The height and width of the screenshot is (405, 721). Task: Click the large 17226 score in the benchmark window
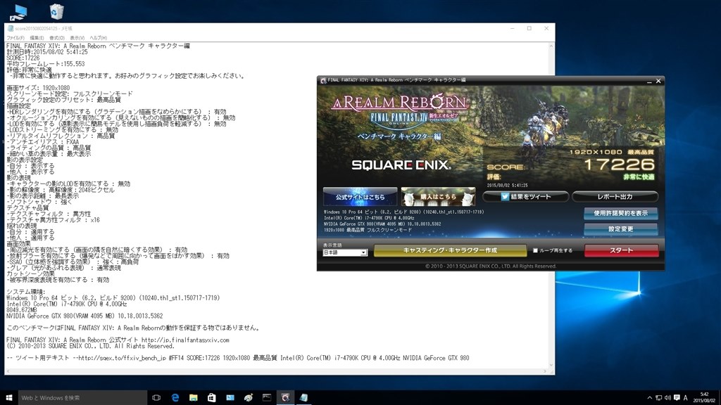(x=619, y=165)
